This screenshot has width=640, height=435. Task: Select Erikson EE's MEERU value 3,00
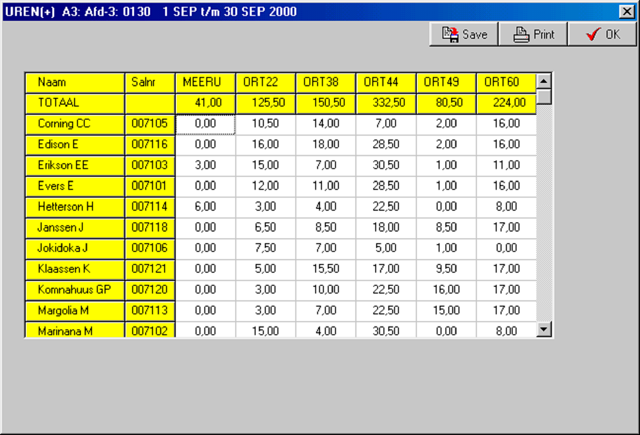coord(205,166)
